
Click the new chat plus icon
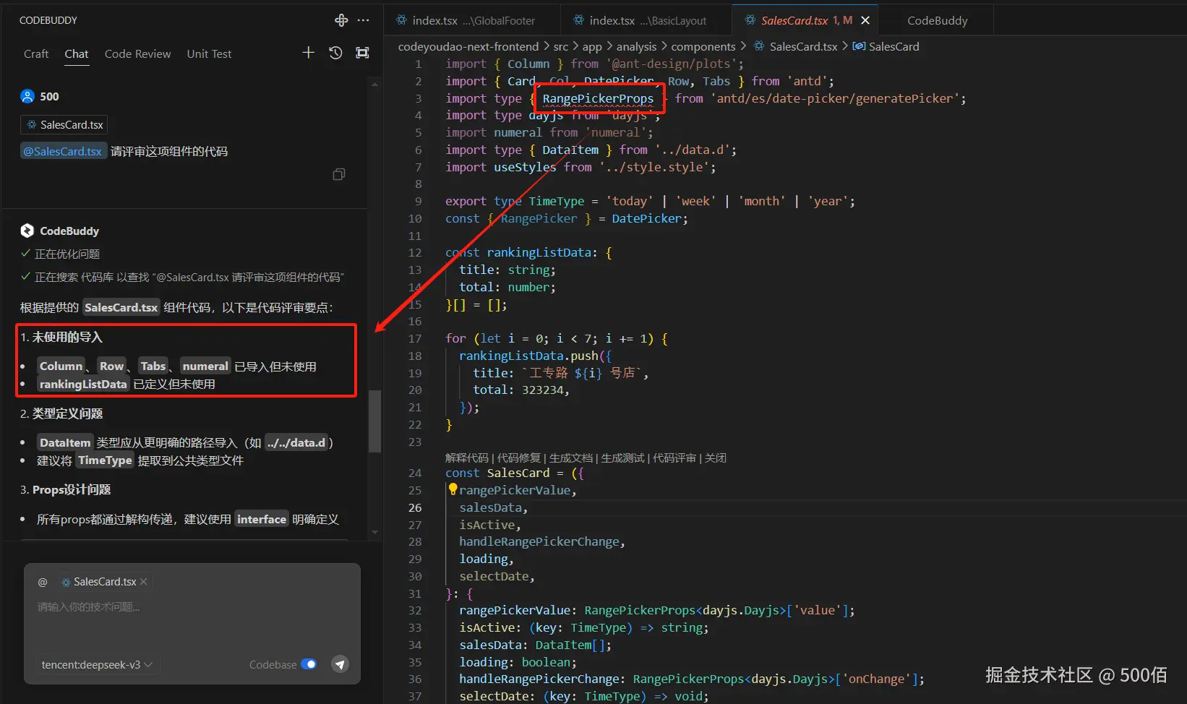tap(308, 53)
